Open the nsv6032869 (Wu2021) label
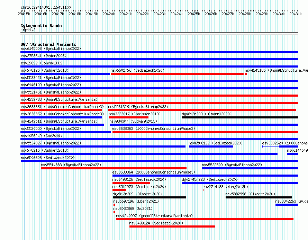The width and height of the screenshot is (308, 240). pyautogui.click(x=133, y=208)
